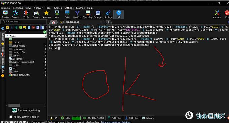The height and width of the screenshot is (123, 229).
Task: Click the SFTP download arrow icon
Action: click(12, 27)
